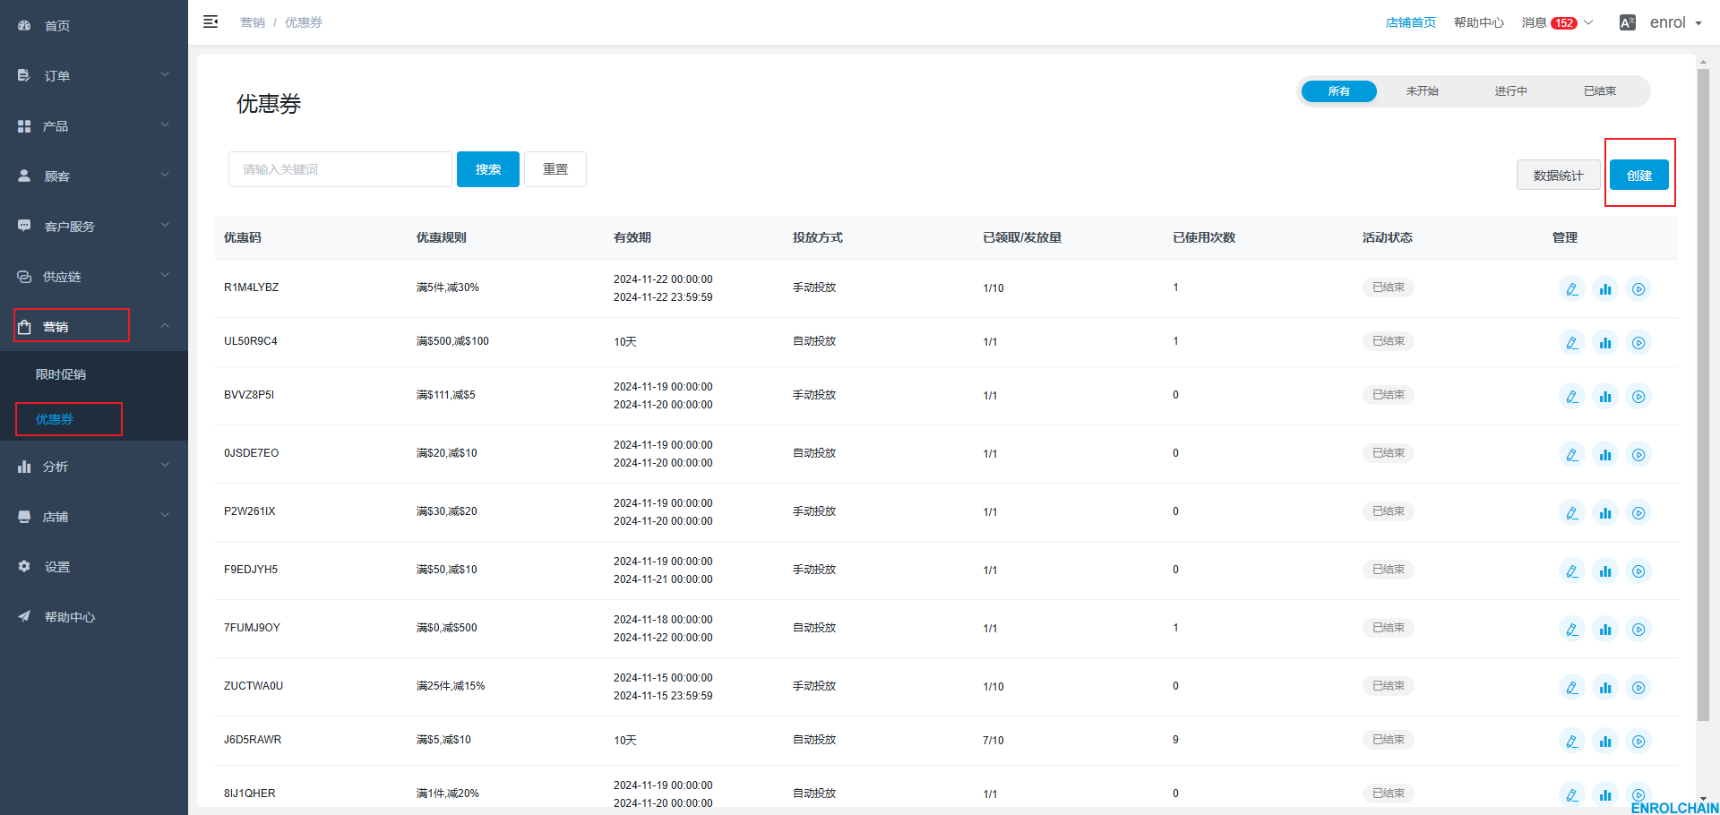1720x815 pixels.
Task: Click the play icon for P2W261IX
Action: click(x=1638, y=512)
